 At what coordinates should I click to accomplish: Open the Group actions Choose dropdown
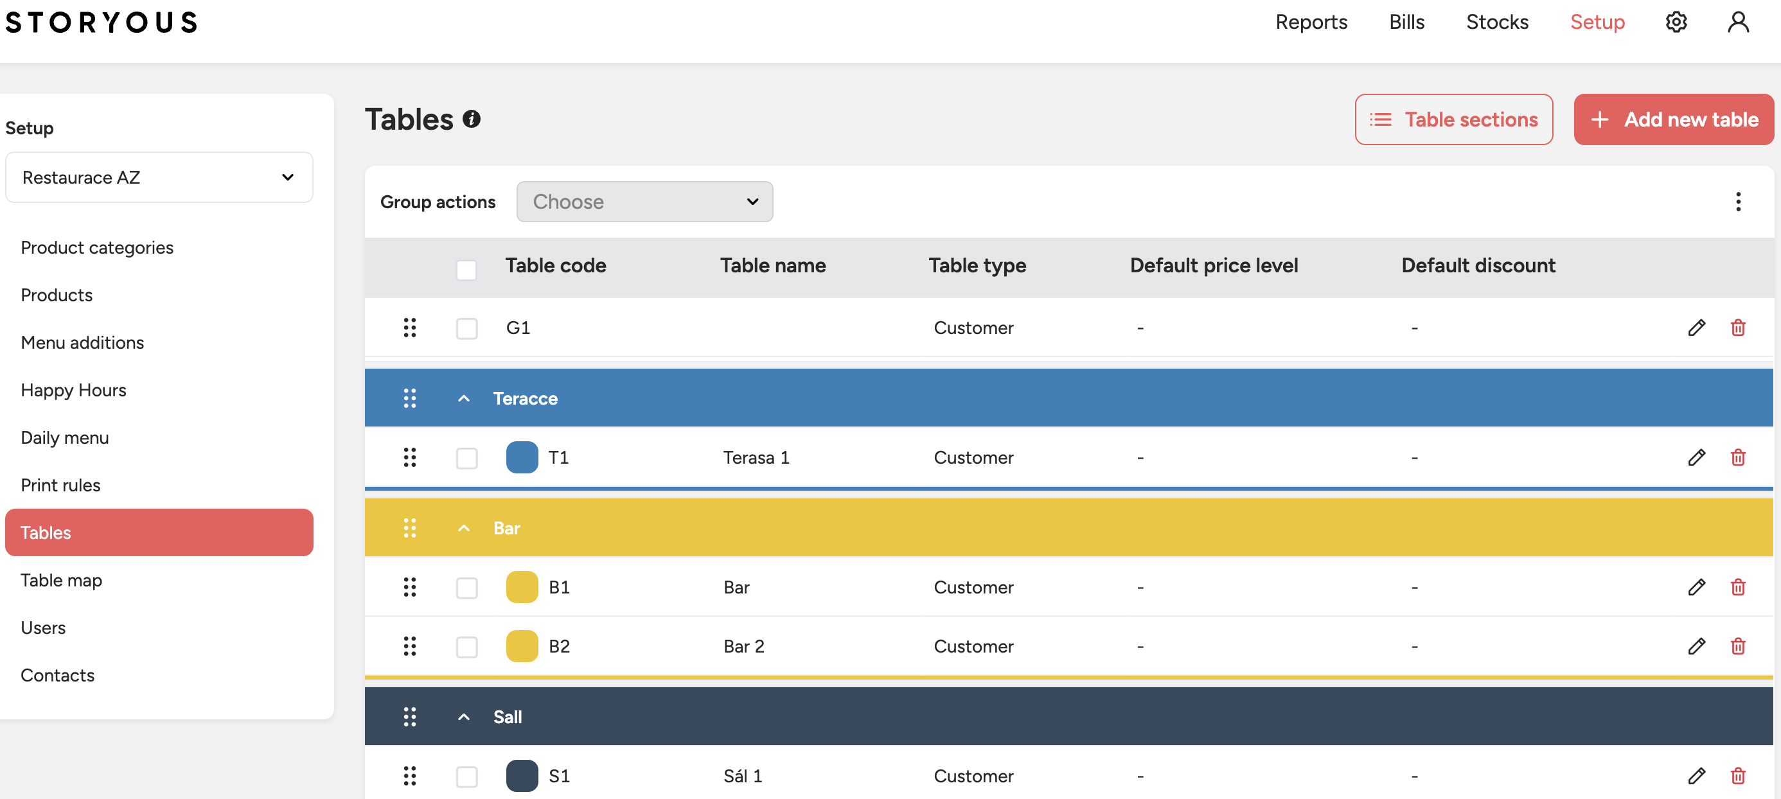point(644,202)
